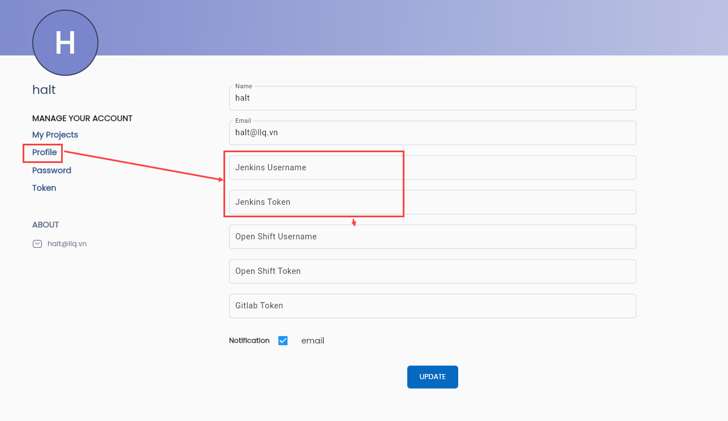Click into the Email field
This screenshot has width=728, height=421.
tap(433, 132)
